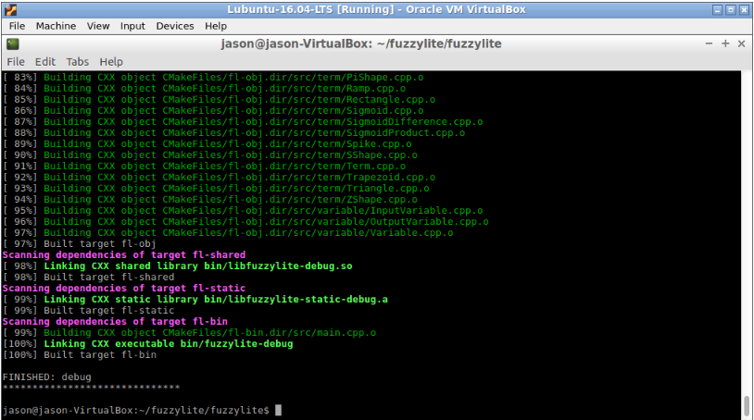The image size is (754, 420).
Task: Maximize the VirtualBox window
Action: coord(731,9)
